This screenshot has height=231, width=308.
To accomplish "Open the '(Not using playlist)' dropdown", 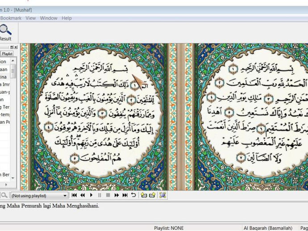I will pyautogui.click(x=39, y=195).
